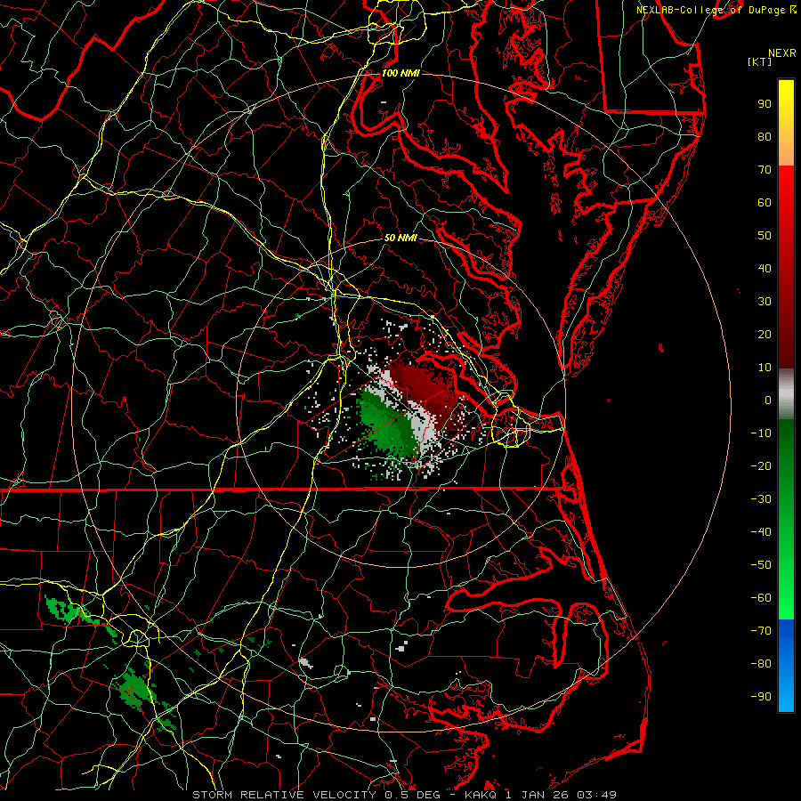Image resolution: width=801 pixels, height=801 pixels.
Task: Click the 0 knots scale label
Action: coord(768,400)
